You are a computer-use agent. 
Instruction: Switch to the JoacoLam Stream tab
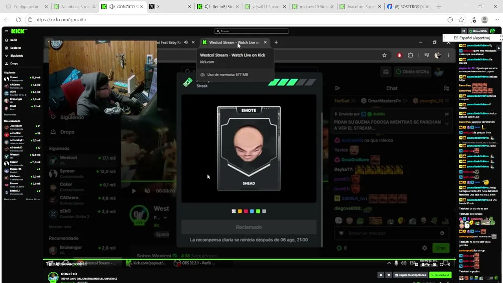(x=361, y=7)
